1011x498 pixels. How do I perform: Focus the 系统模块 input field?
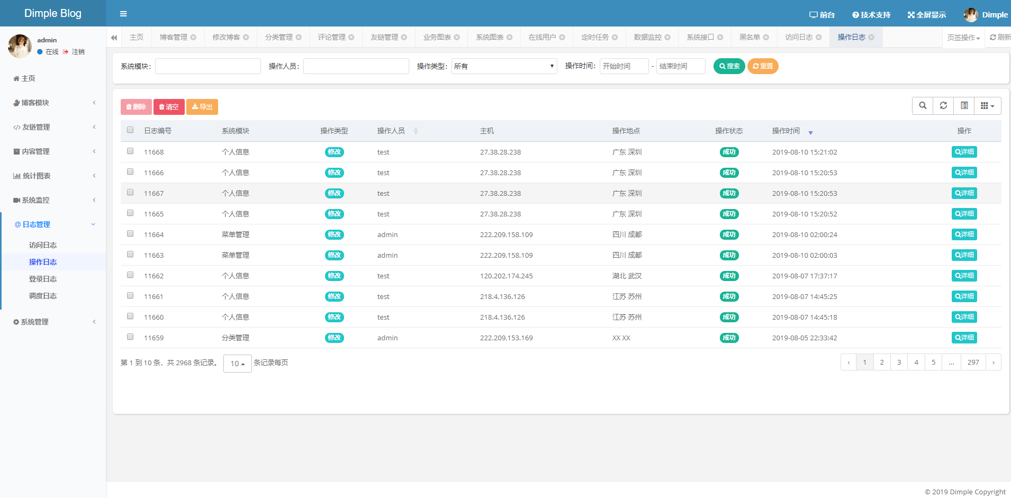[208, 66]
